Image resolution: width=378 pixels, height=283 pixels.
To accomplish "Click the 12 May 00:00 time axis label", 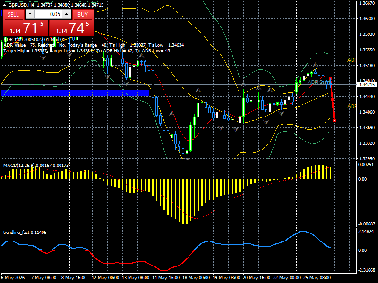I will tap(105, 277).
